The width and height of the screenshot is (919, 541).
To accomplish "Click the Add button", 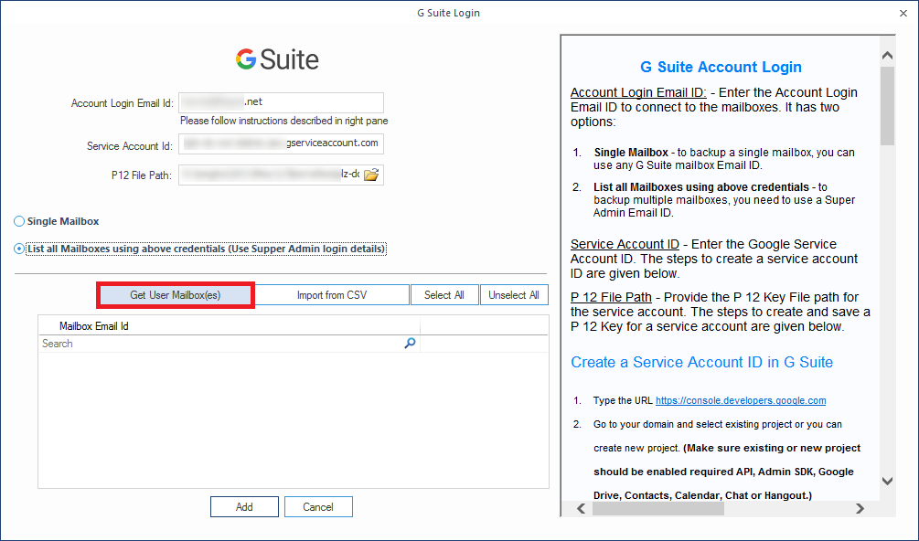I will click(244, 507).
